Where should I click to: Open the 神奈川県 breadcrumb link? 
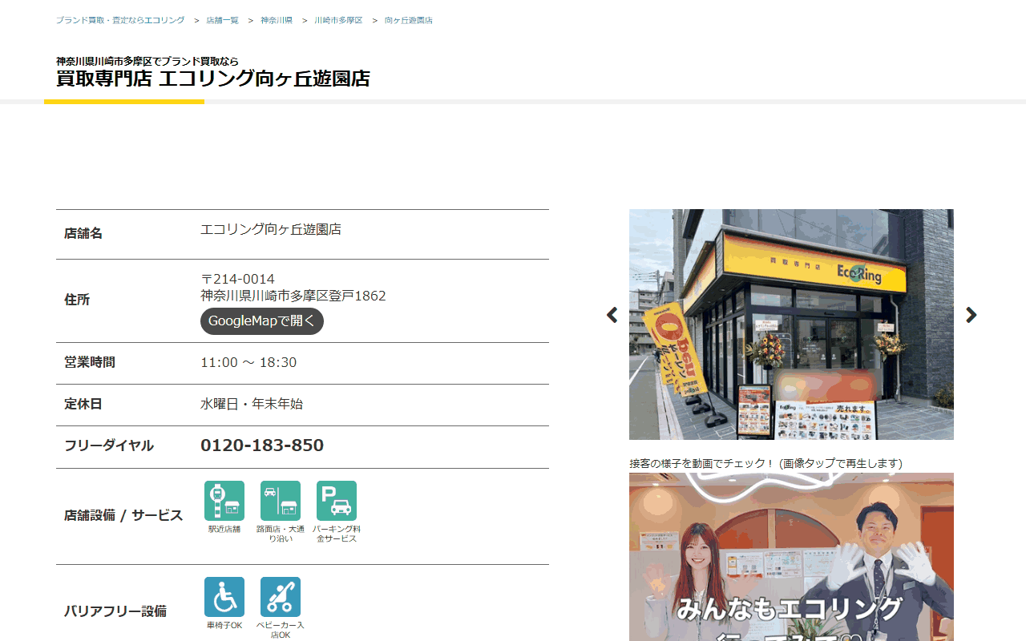click(277, 20)
